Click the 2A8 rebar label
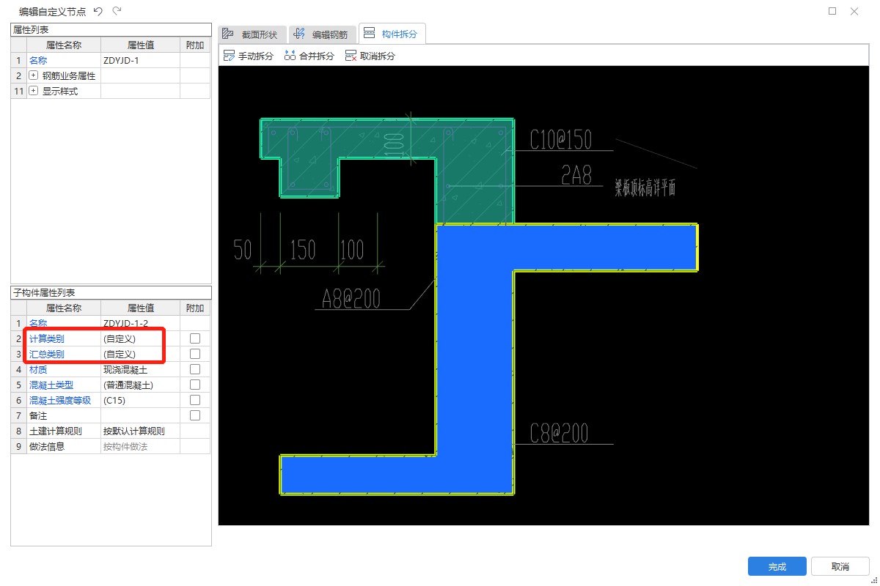Viewport: 880px width, 586px height. click(576, 174)
